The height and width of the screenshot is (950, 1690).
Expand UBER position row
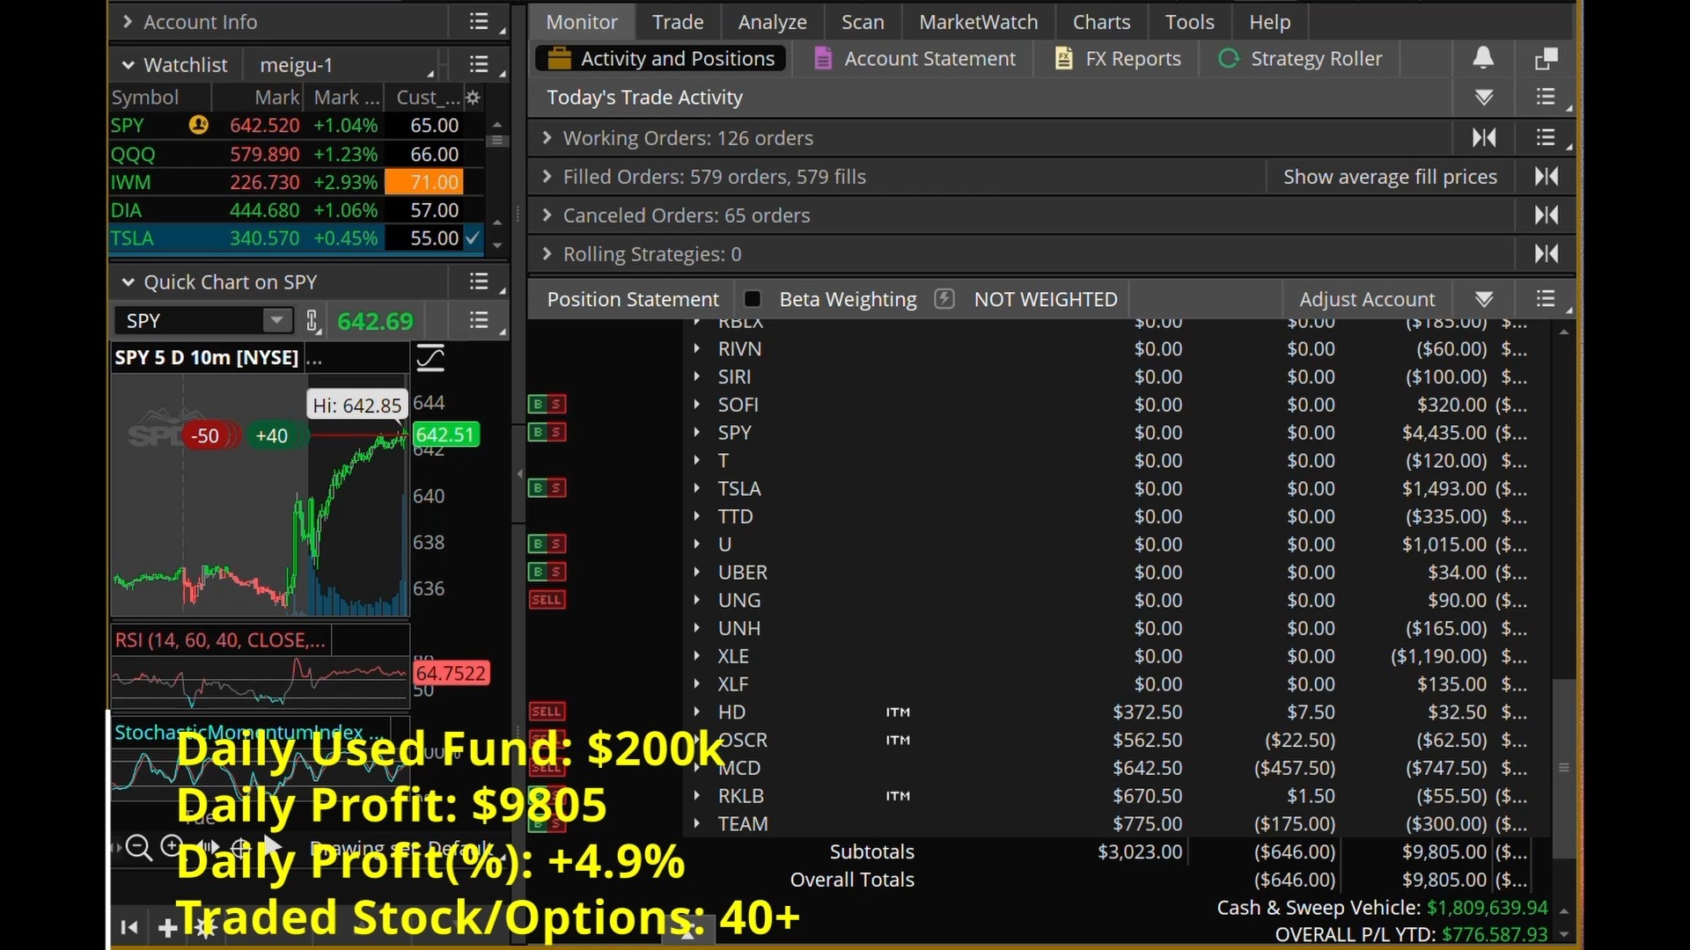point(696,572)
